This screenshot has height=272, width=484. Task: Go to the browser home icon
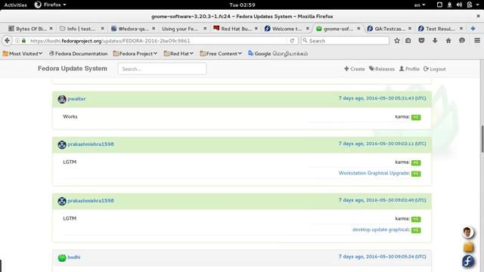tap(448, 41)
